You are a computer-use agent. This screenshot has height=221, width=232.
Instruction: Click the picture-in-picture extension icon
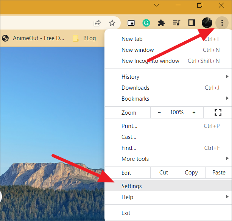point(131,23)
